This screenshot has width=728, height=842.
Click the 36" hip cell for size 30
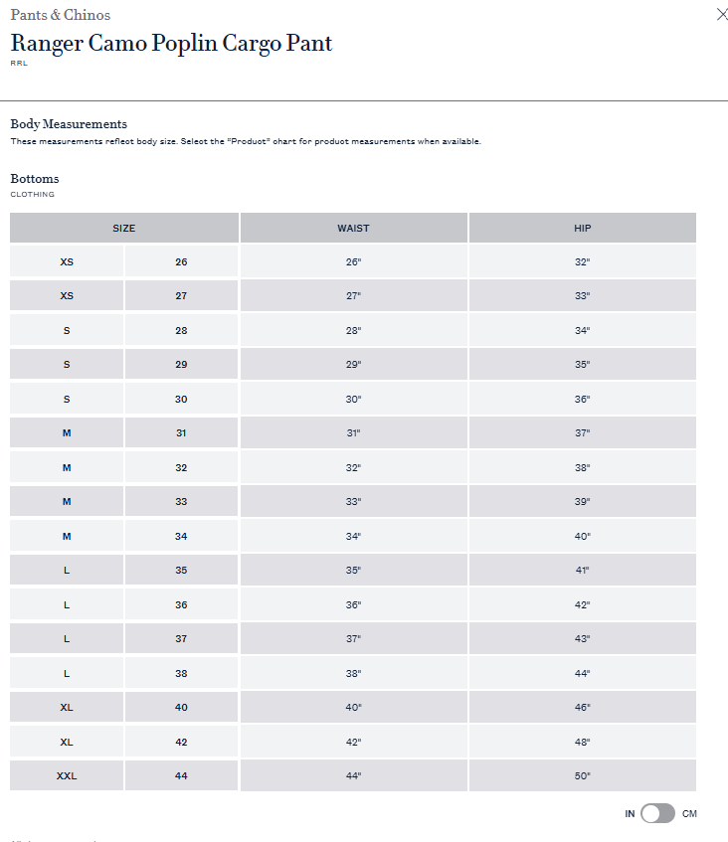(582, 399)
